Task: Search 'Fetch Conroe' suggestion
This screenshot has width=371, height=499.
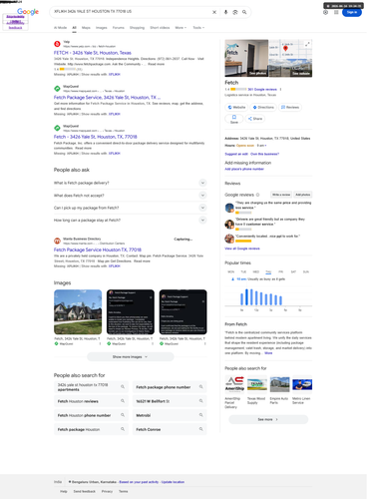Action: pos(170,429)
